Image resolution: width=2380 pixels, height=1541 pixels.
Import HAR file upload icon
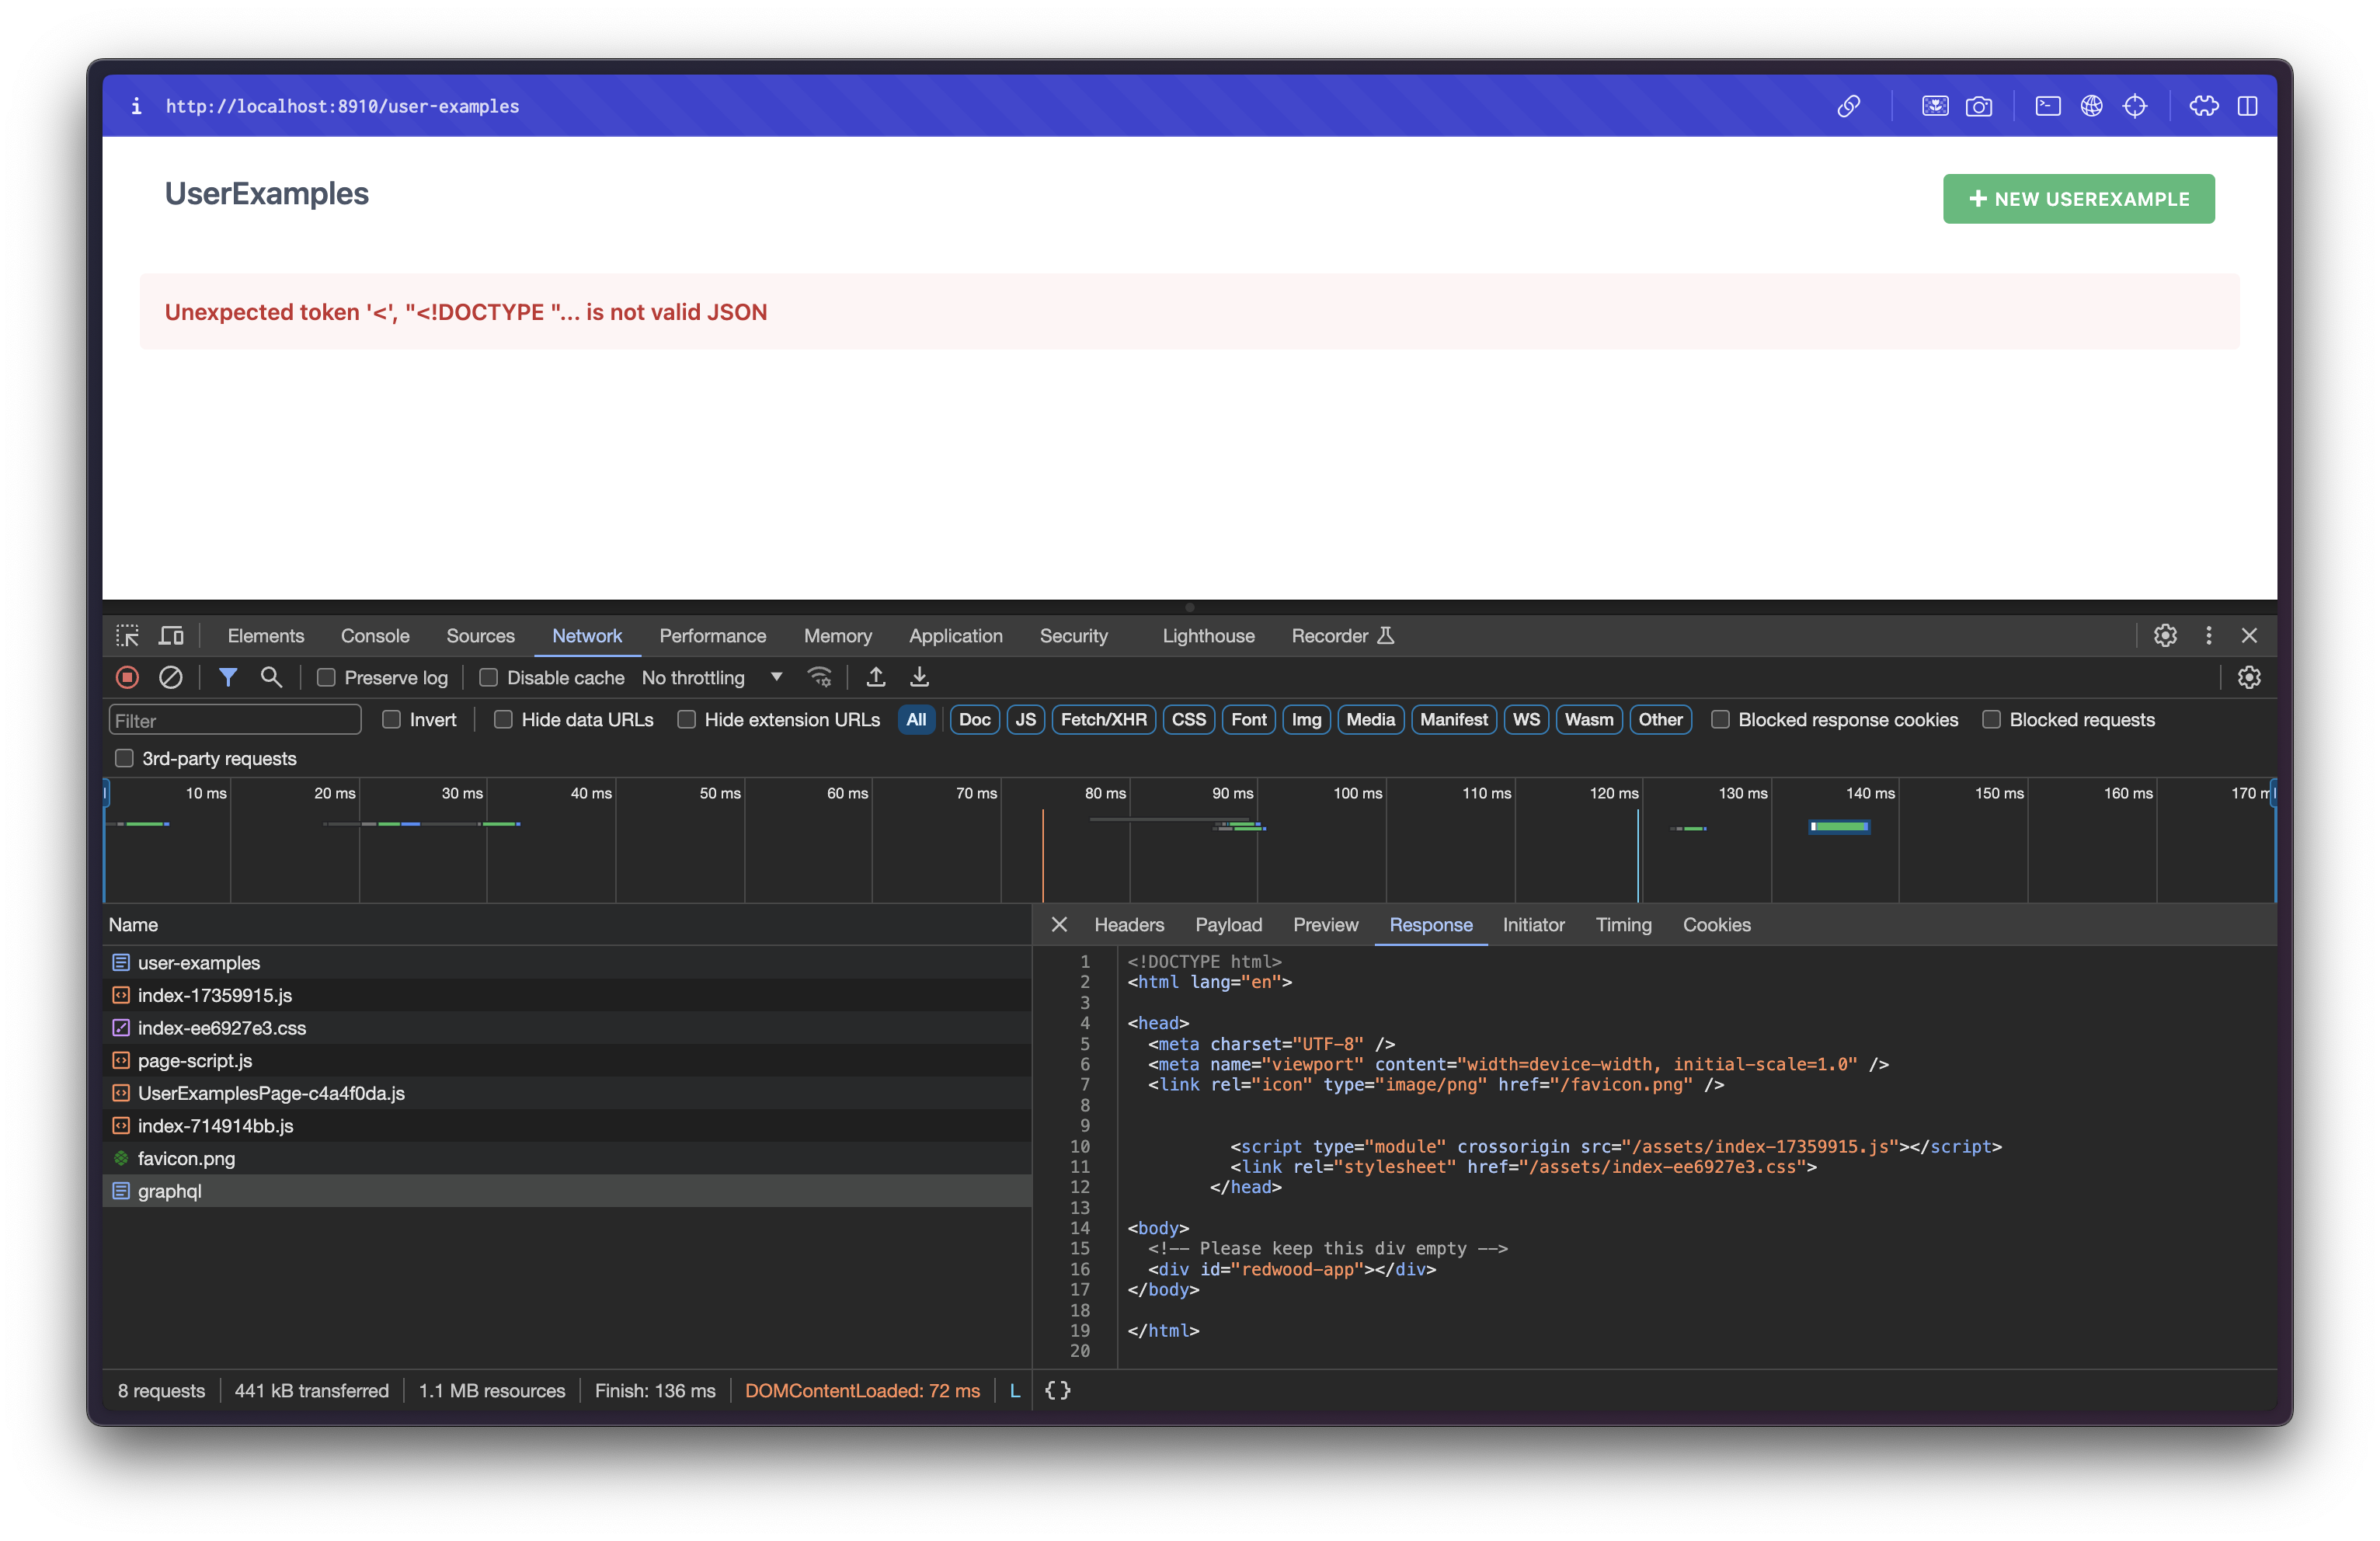(876, 677)
